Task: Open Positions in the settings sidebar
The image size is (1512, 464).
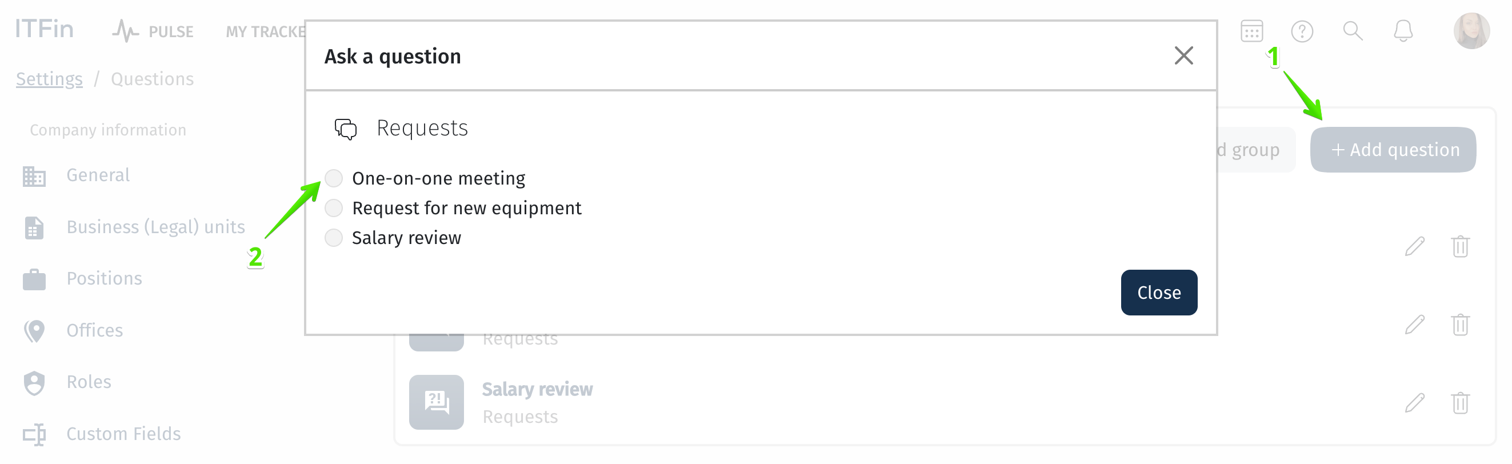Action: click(104, 279)
